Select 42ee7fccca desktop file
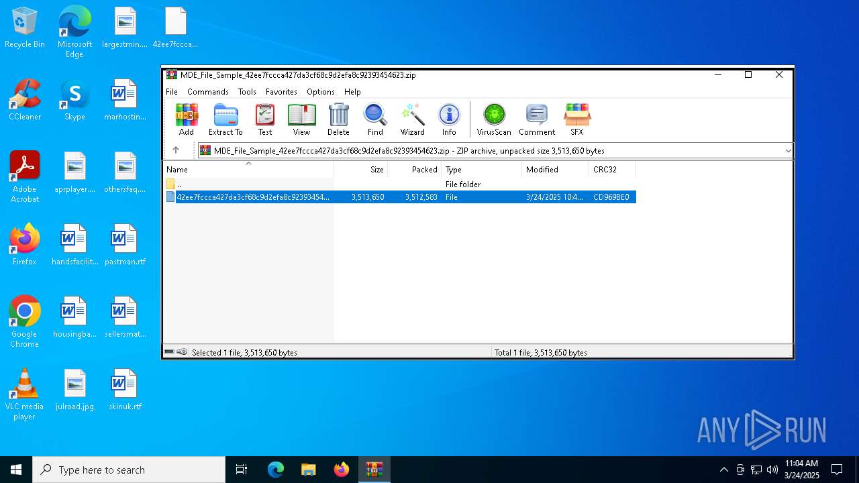Screen dimensions: 859x483 175,28
